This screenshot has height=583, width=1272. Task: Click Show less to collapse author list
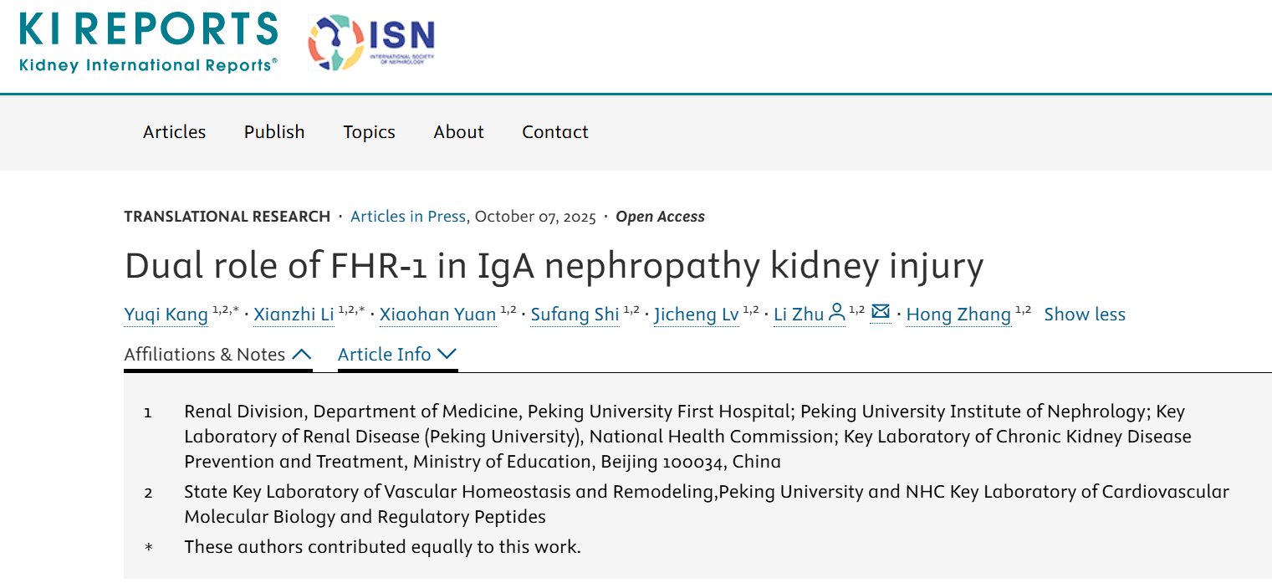(1085, 315)
